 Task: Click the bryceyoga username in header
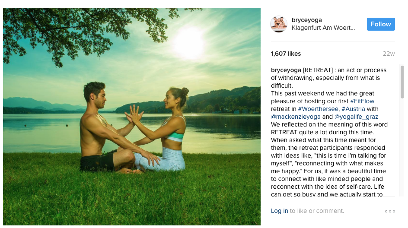pyautogui.click(x=306, y=20)
